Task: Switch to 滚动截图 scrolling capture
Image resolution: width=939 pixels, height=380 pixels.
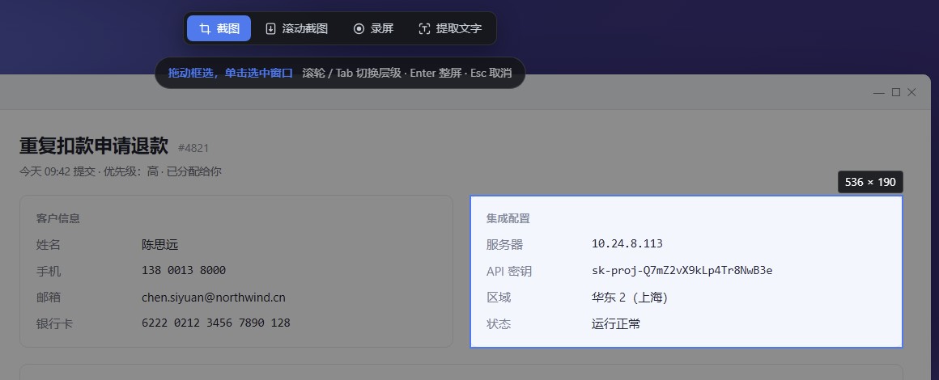Action: point(297,28)
